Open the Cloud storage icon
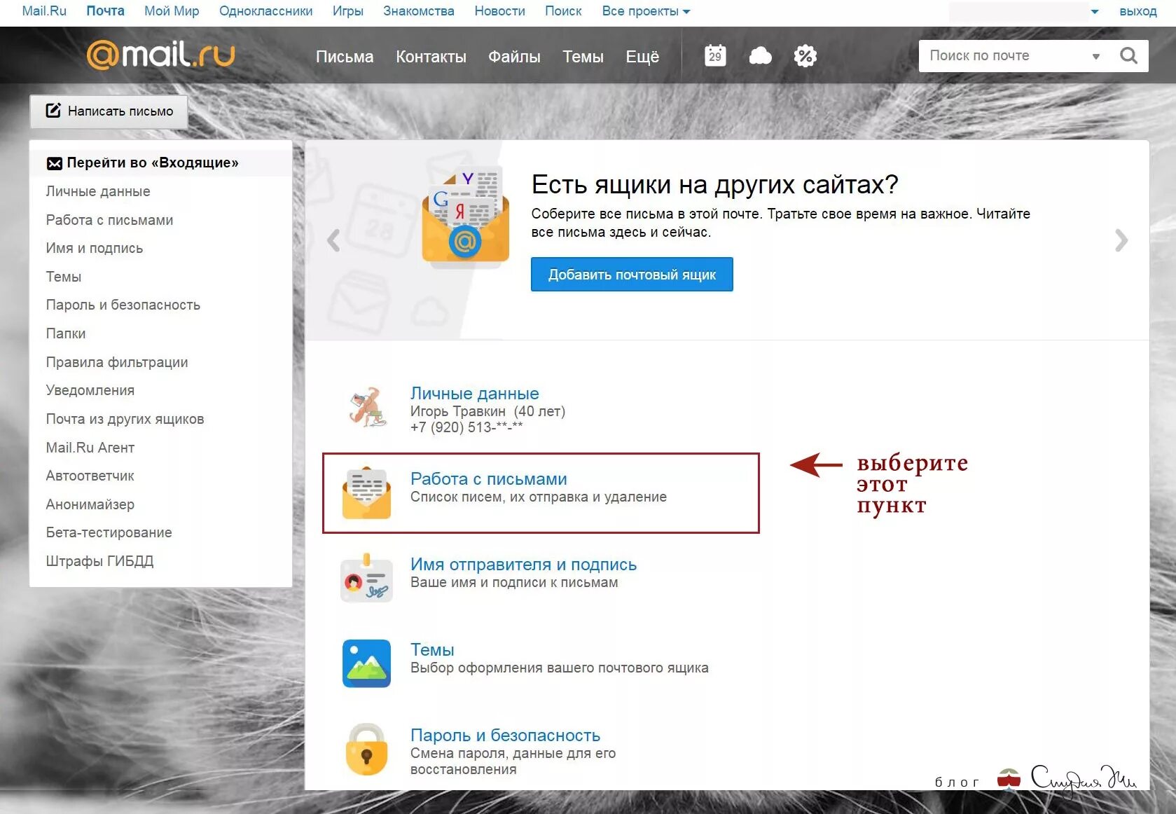This screenshot has width=1176, height=814. 761,56
